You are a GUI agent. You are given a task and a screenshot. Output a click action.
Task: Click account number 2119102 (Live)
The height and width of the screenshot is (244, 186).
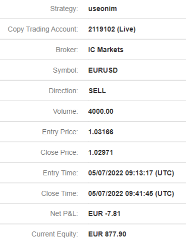click(112, 29)
